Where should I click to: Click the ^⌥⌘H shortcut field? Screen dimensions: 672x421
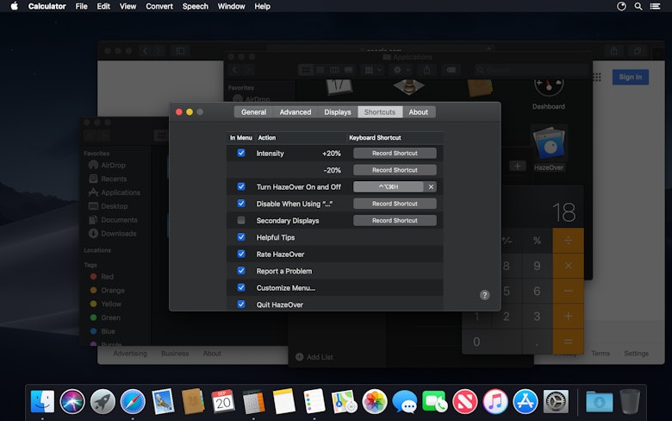tap(389, 186)
